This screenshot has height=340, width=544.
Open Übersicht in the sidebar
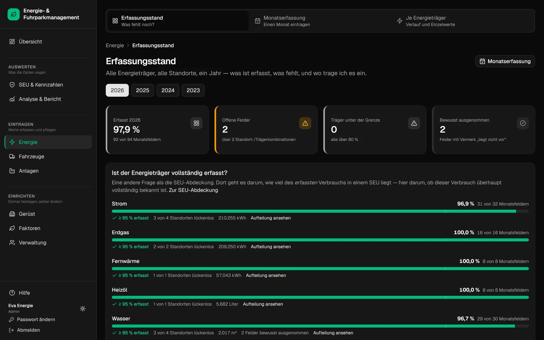48,42
